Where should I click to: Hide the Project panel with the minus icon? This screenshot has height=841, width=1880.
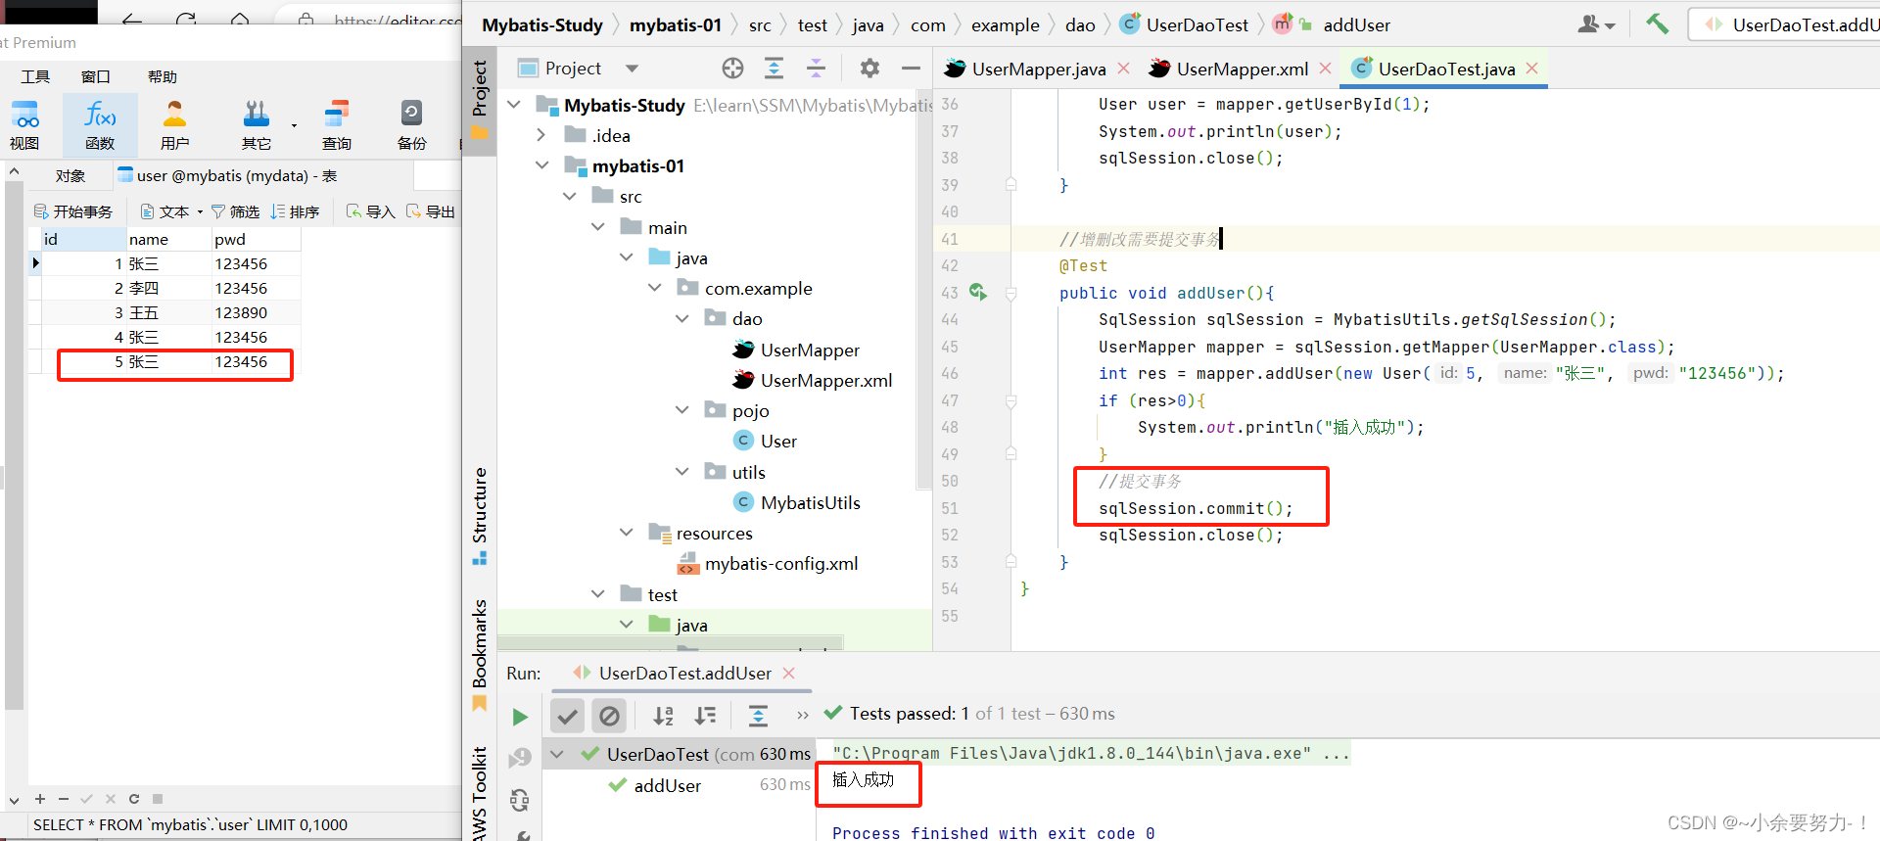(911, 68)
